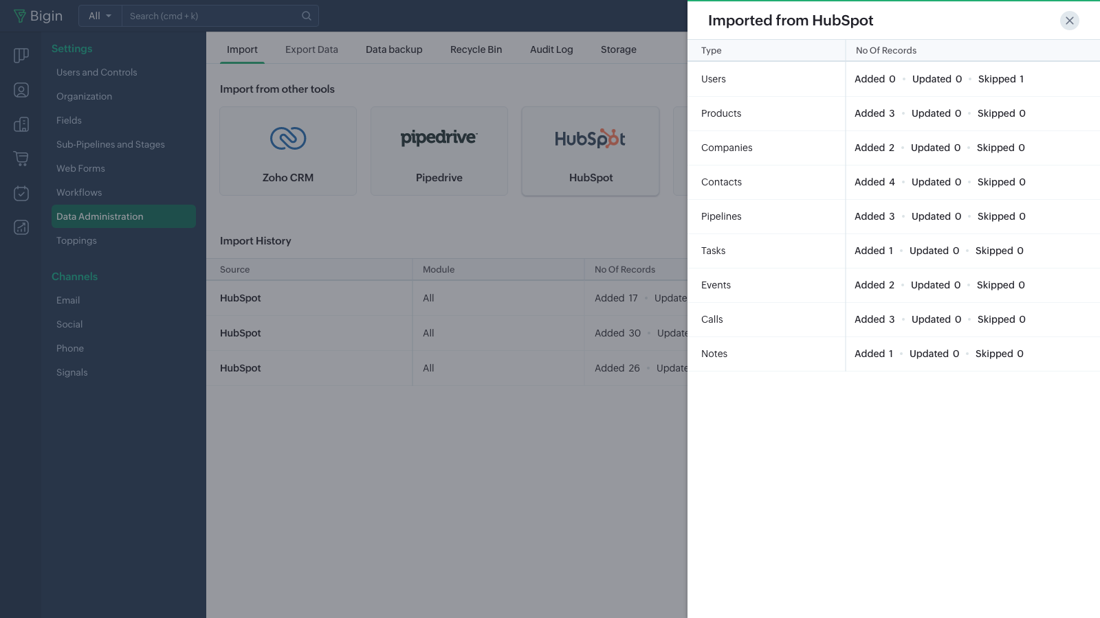Click the search magnifier icon
This screenshot has width=1100, height=618.
coord(307,16)
